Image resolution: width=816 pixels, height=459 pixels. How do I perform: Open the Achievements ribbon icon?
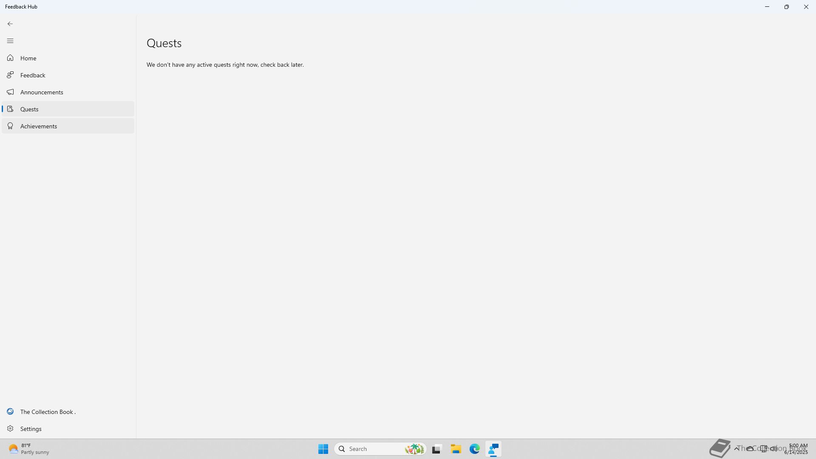click(10, 126)
